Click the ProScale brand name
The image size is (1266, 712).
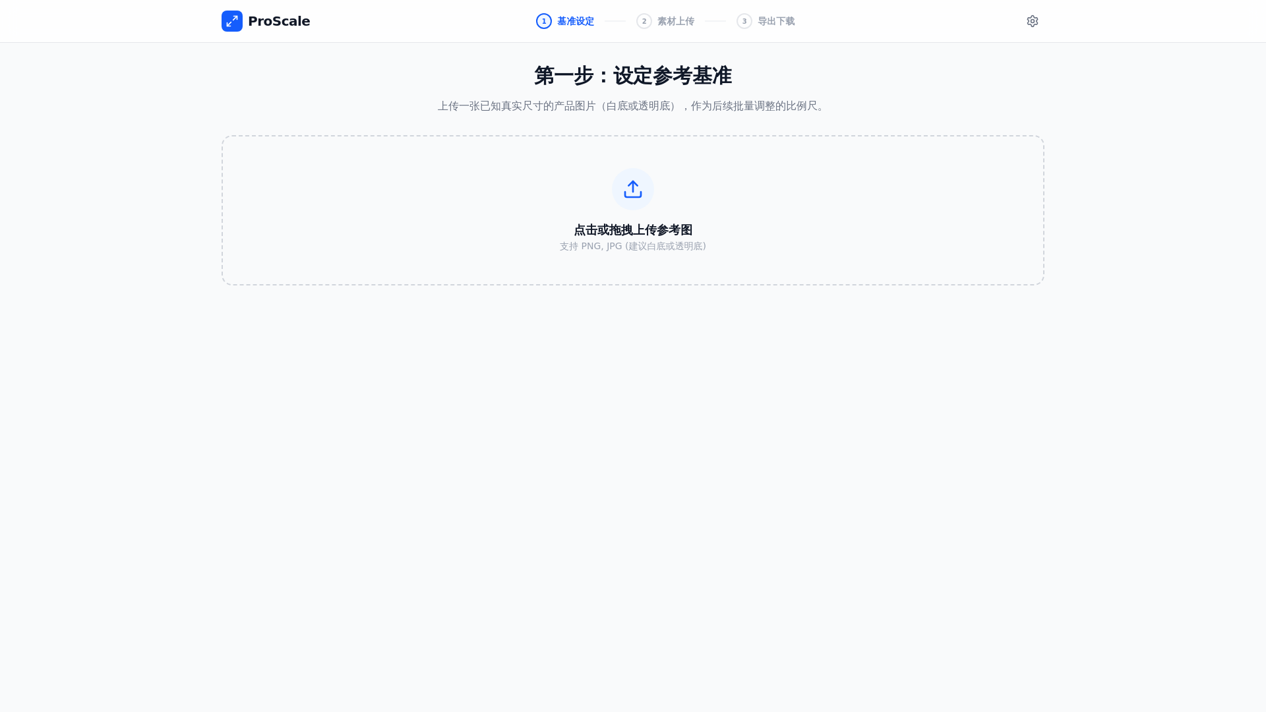[x=279, y=21]
